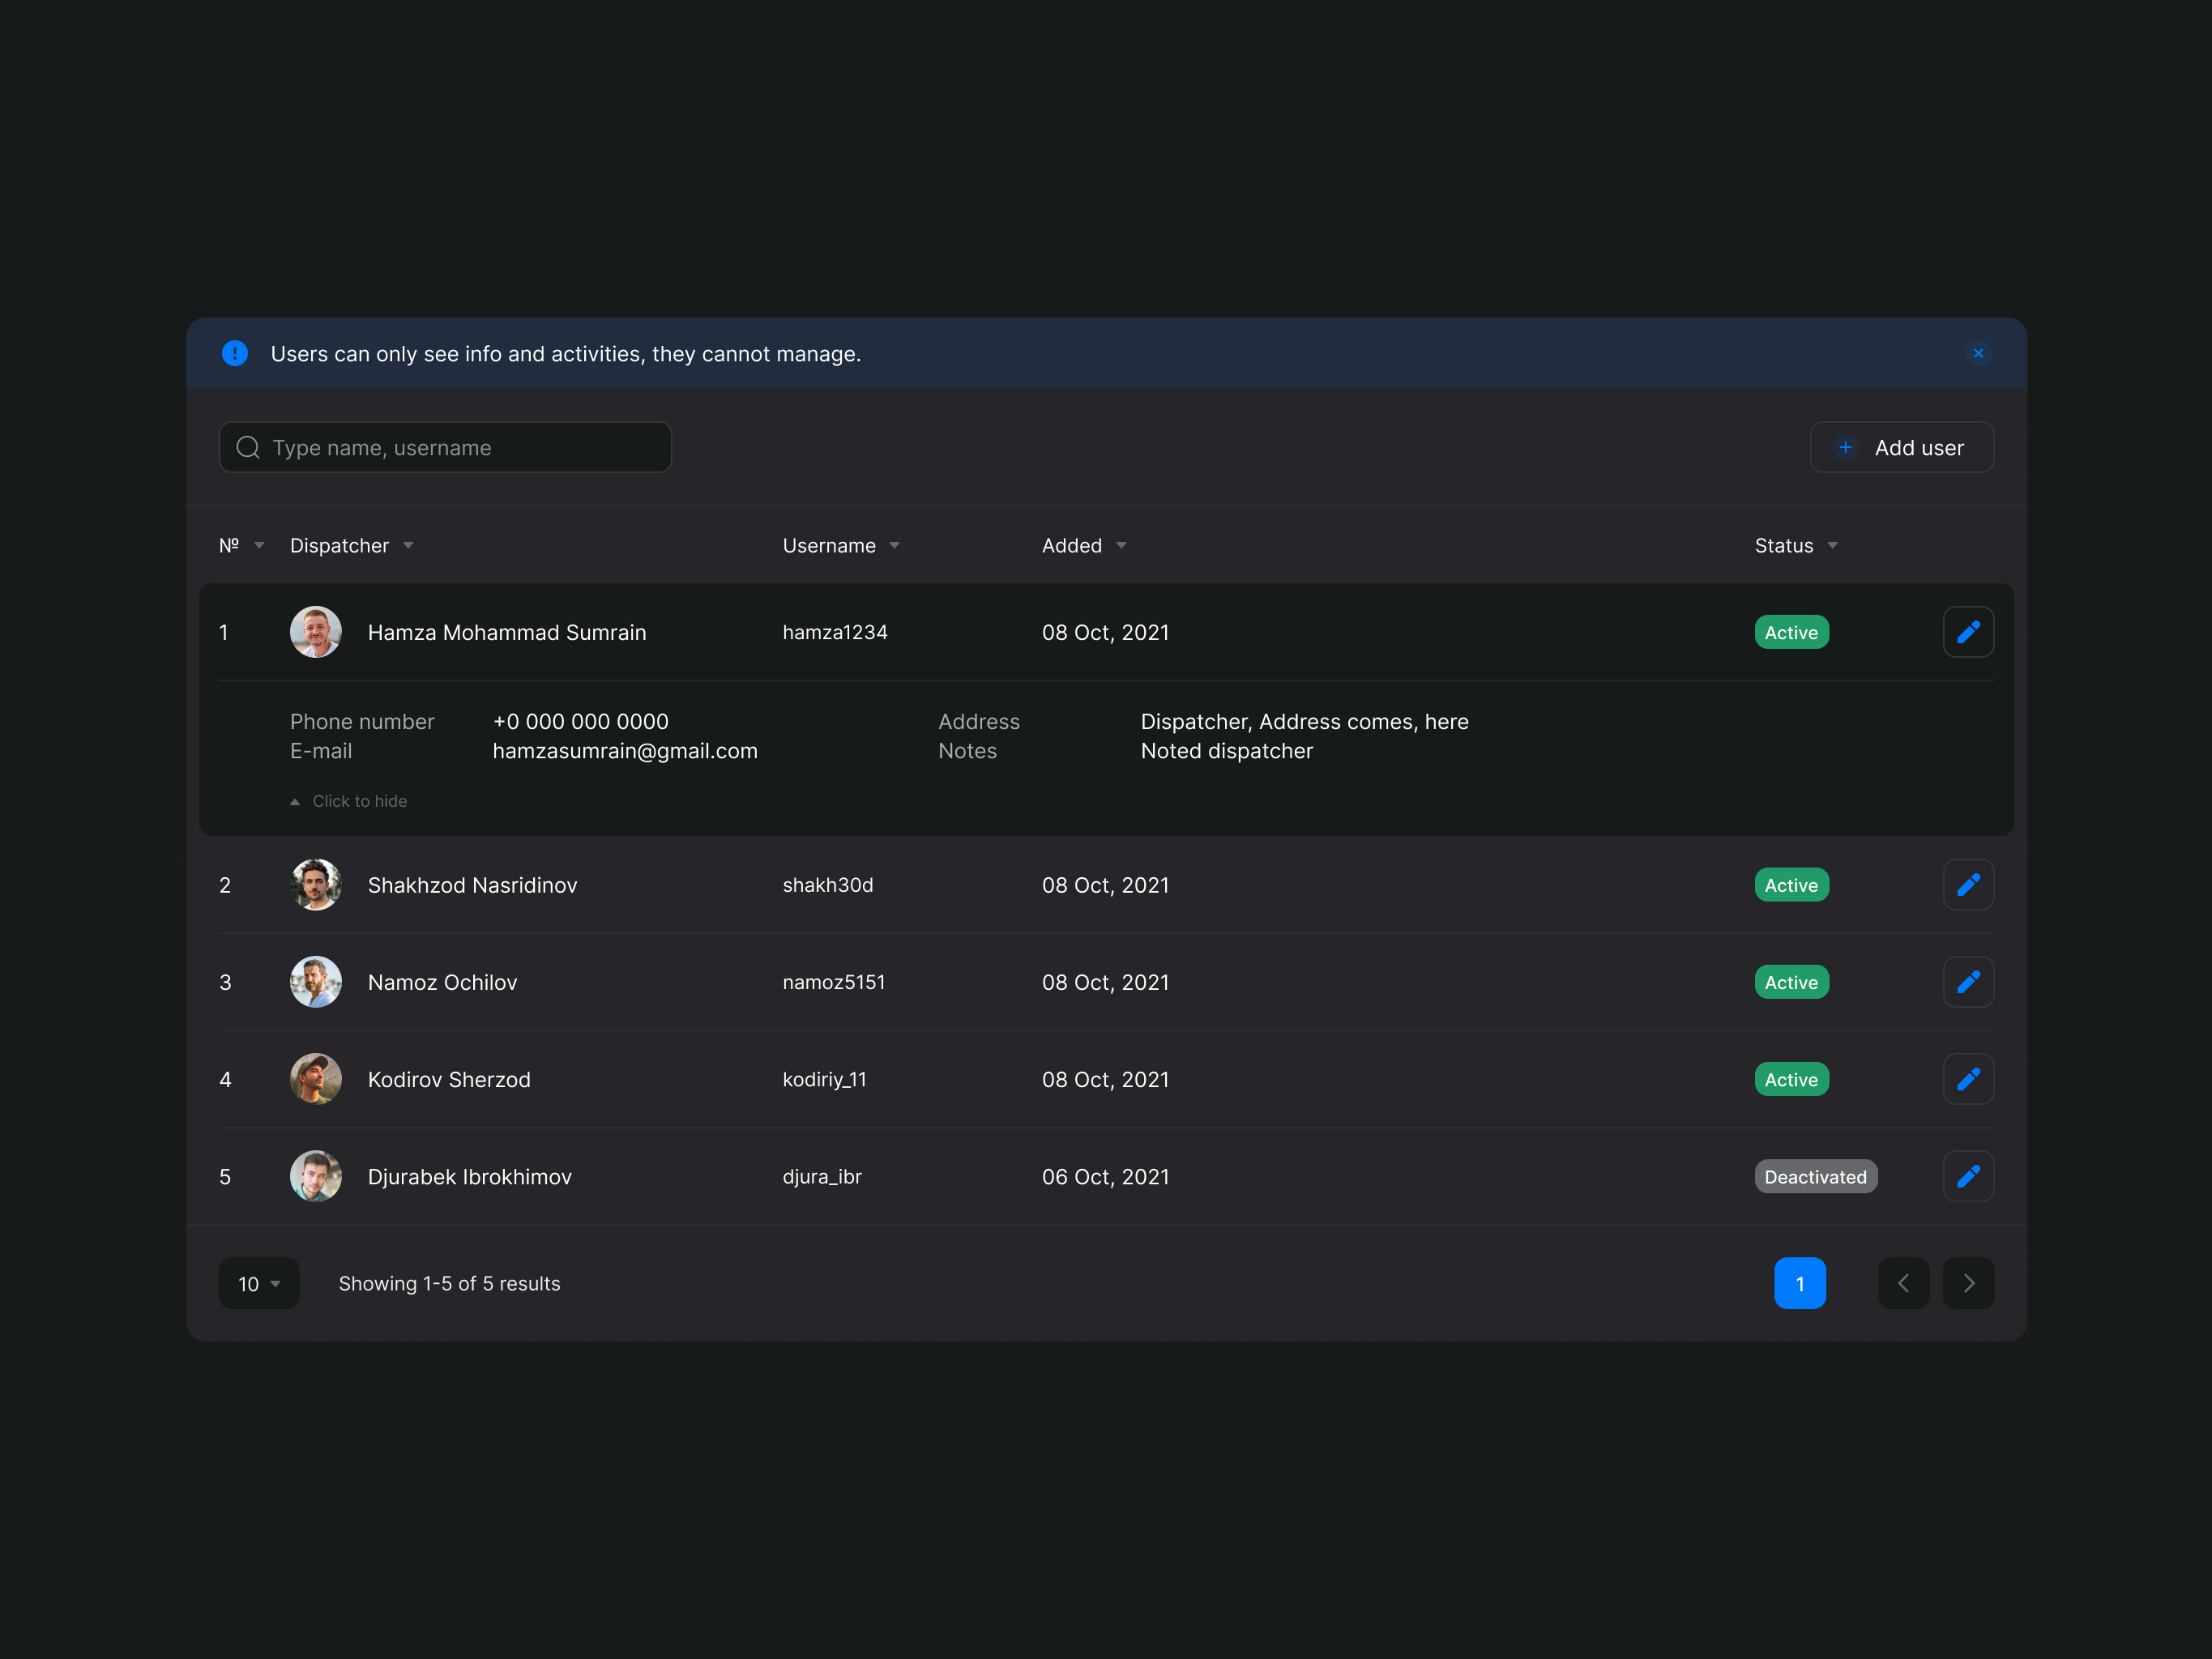Image resolution: width=2212 pixels, height=1659 pixels.
Task: Go to next page with right chevron
Action: click(1968, 1283)
